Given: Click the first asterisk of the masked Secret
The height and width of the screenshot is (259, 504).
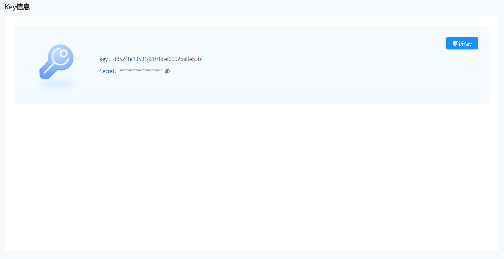Looking at the screenshot, I should 121,70.
